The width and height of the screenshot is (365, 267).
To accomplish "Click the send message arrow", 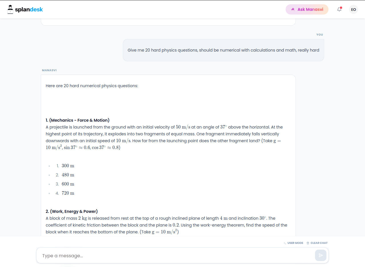I will click(320, 255).
